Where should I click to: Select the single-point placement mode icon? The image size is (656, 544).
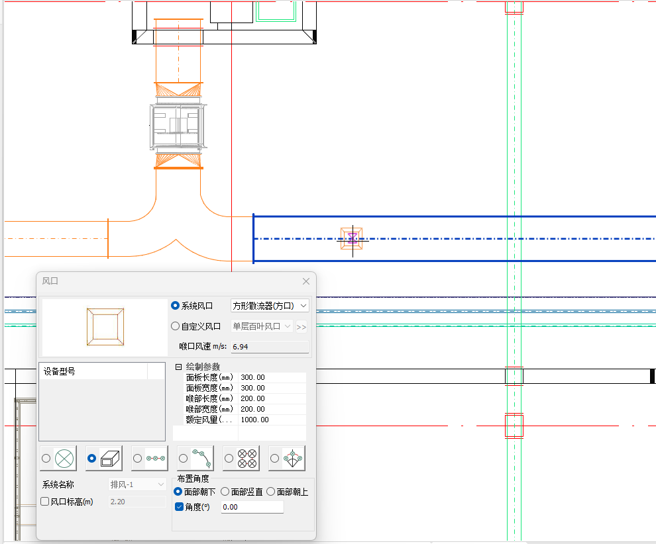pos(64,458)
